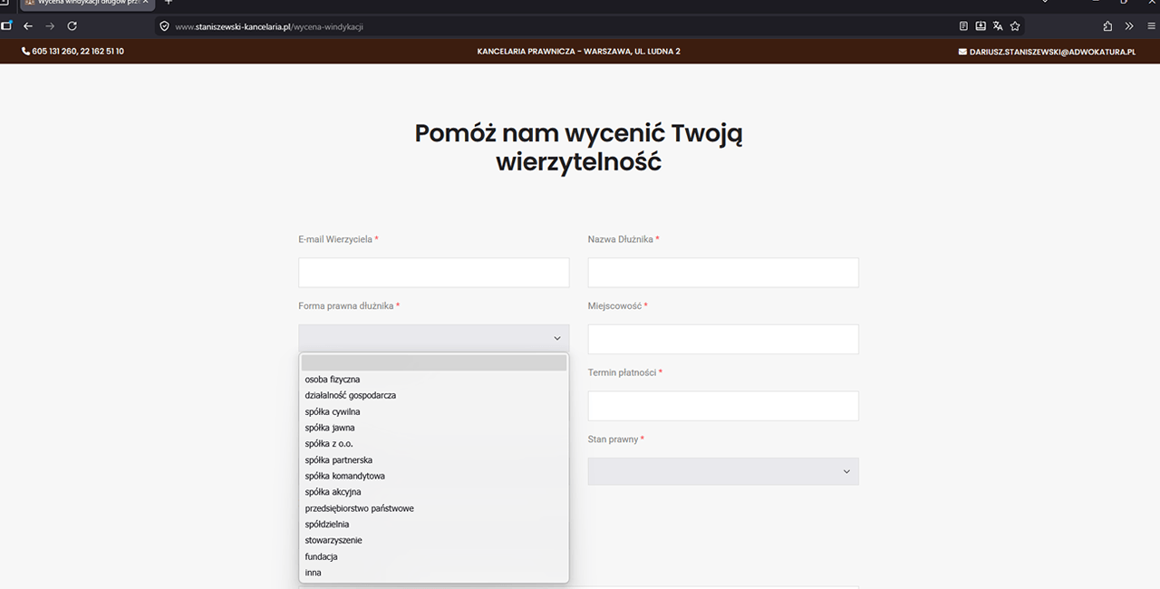Viewport: 1160px width, 589px height.
Task: Choose spółka akcyjna option
Action: [x=434, y=492]
